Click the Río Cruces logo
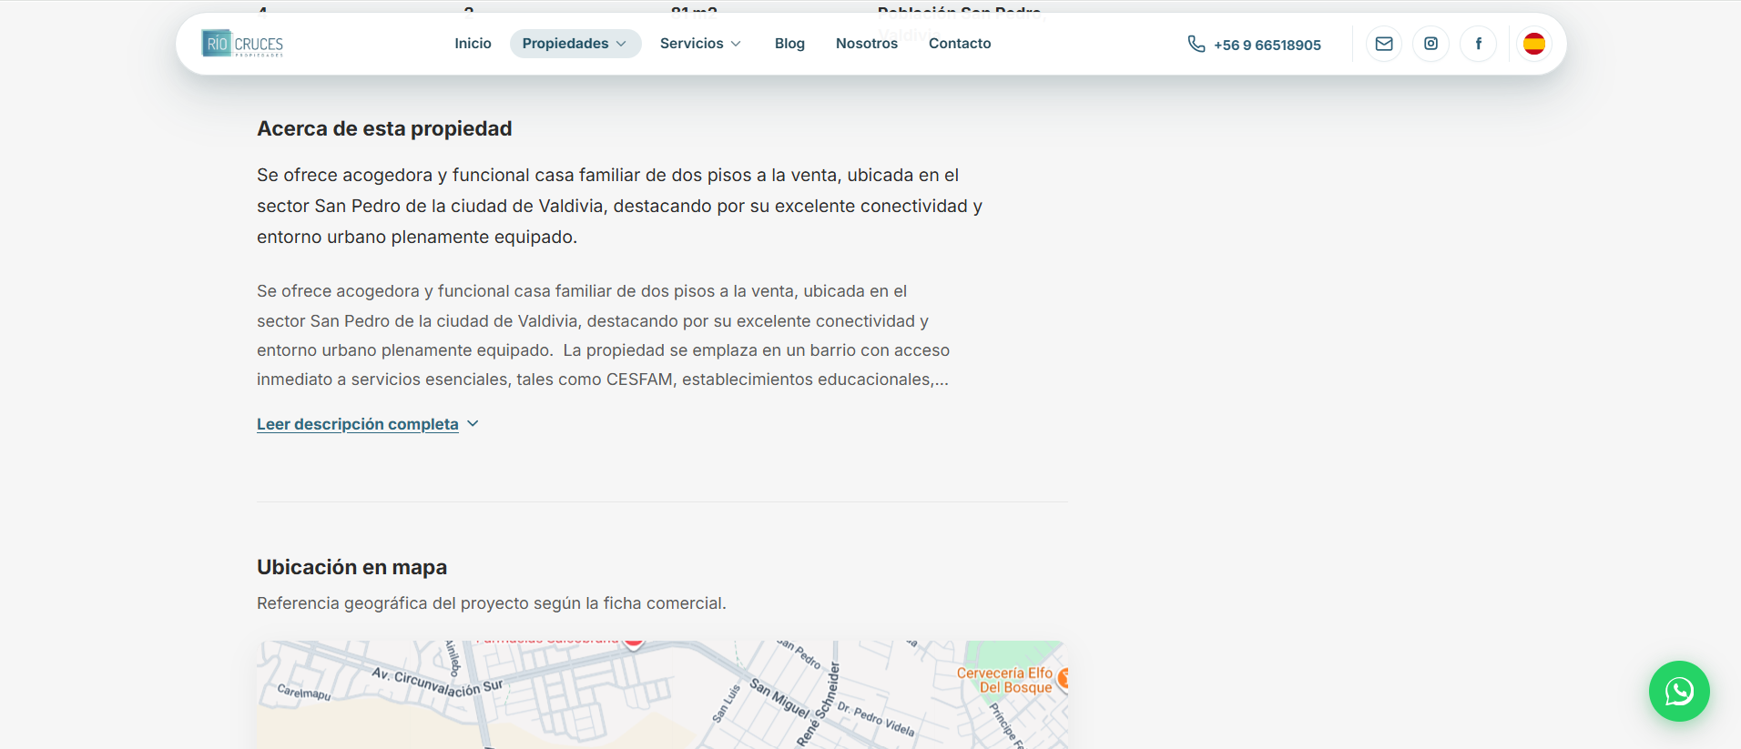This screenshot has width=1741, height=749. coord(242,44)
